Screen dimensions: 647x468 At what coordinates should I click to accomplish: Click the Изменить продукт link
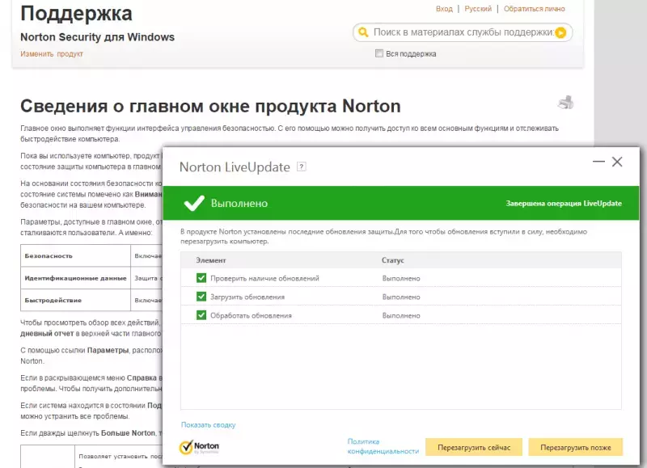52,54
